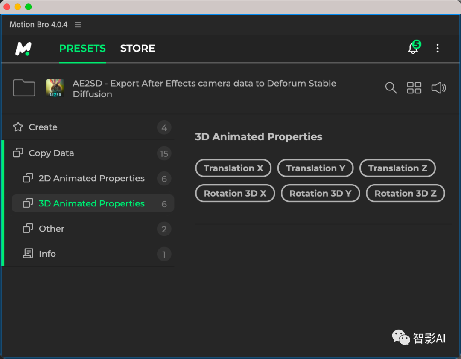
Task: Click the Copy Data count badge 15
Action: [164, 153]
